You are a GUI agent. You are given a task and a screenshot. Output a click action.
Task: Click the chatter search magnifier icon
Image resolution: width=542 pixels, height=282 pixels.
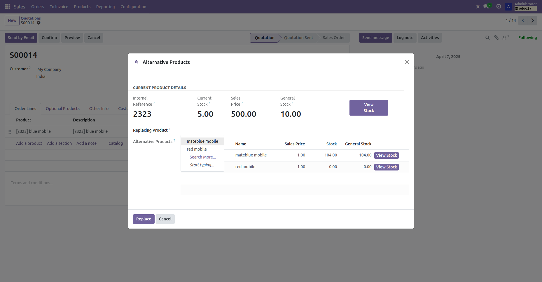pos(487,38)
